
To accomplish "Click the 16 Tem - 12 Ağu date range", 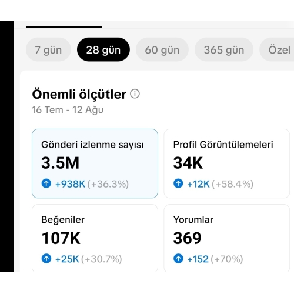I will (68, 110).
